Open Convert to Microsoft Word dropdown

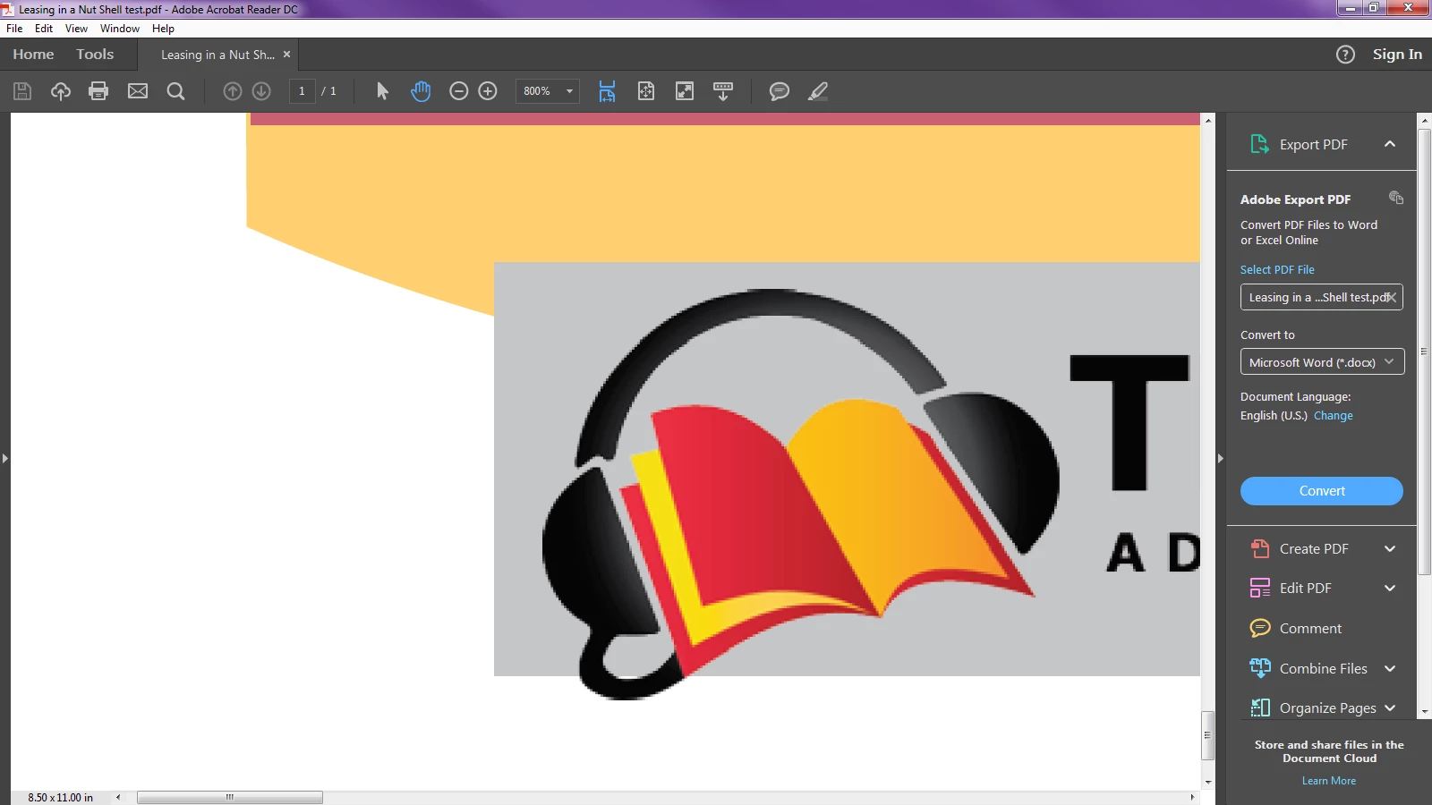(1322, 362)
